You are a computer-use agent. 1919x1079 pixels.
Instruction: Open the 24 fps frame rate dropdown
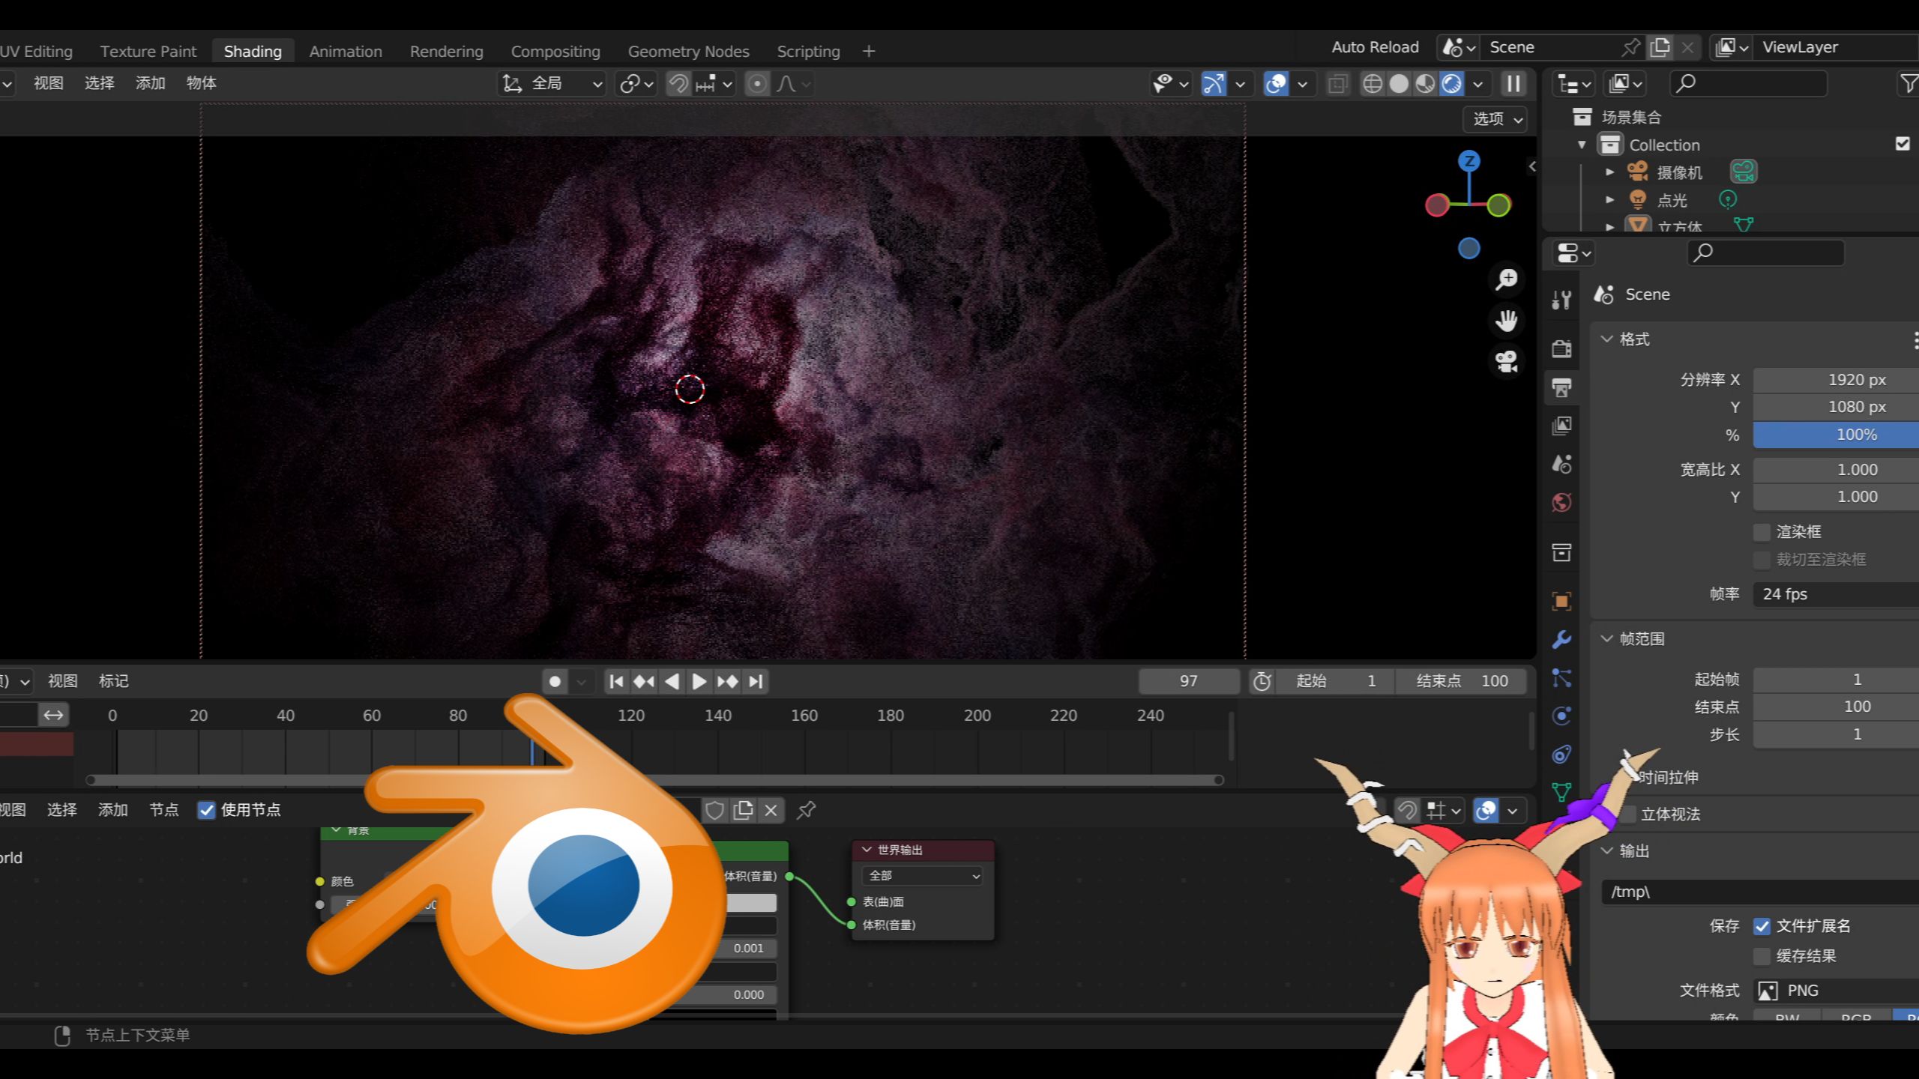point(1836,594)
